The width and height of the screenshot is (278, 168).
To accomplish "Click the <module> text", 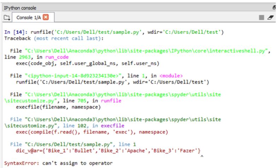I will pyautogui.click(x=171, y=76).
